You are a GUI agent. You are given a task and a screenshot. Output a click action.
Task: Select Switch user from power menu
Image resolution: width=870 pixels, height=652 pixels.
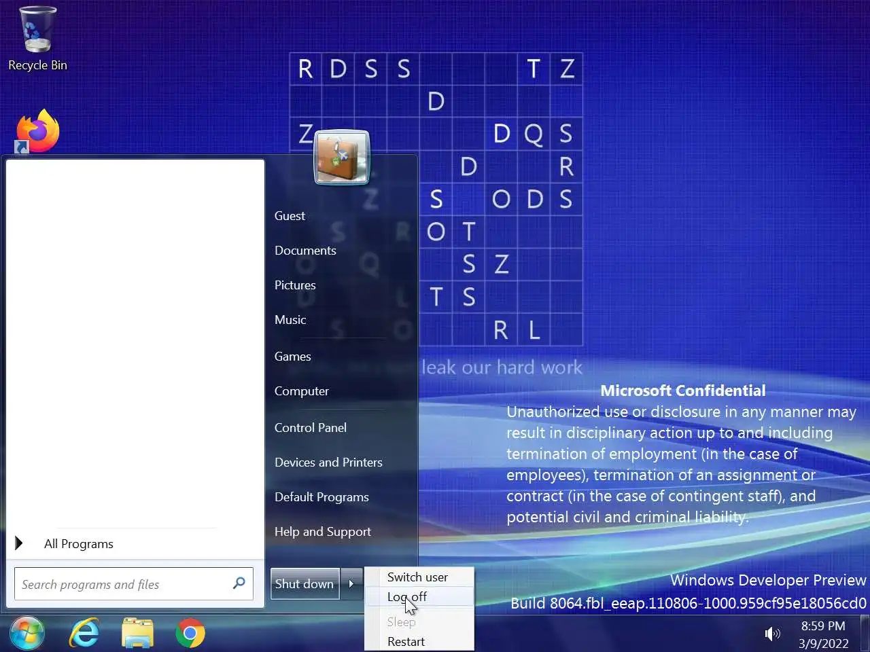(x=419, y=577)
